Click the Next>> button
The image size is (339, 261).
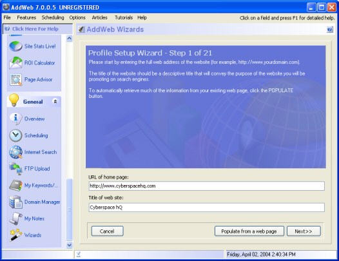coord(304,231)
